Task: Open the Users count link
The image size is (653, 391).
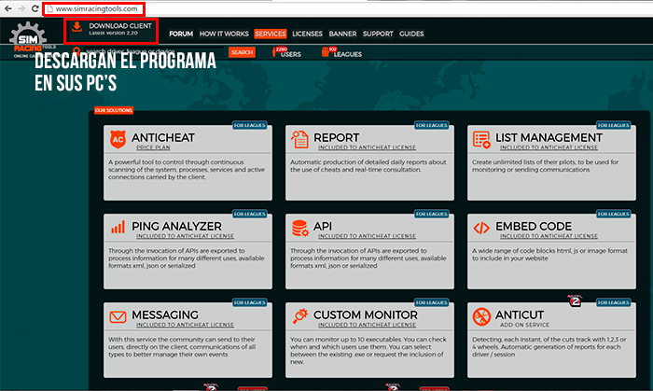Action: pyautogui.click(x=285, y=53)
